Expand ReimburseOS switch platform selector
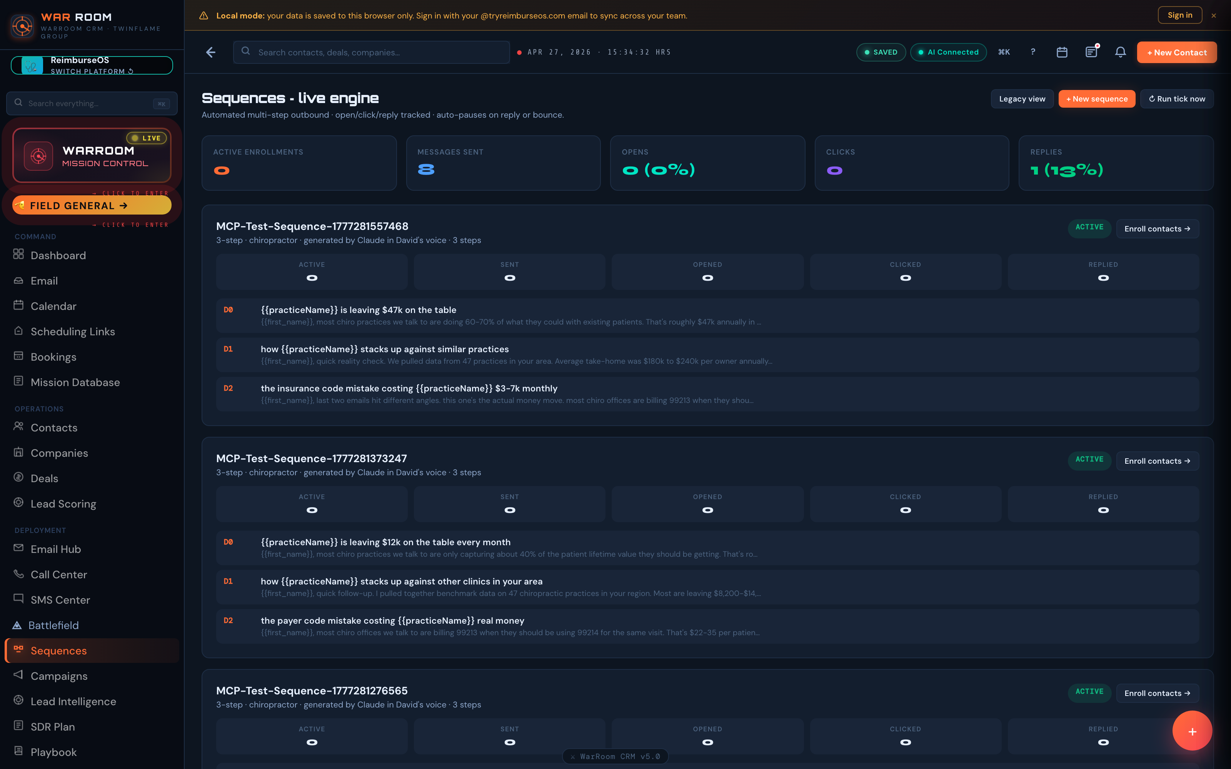 coord(92,66)
